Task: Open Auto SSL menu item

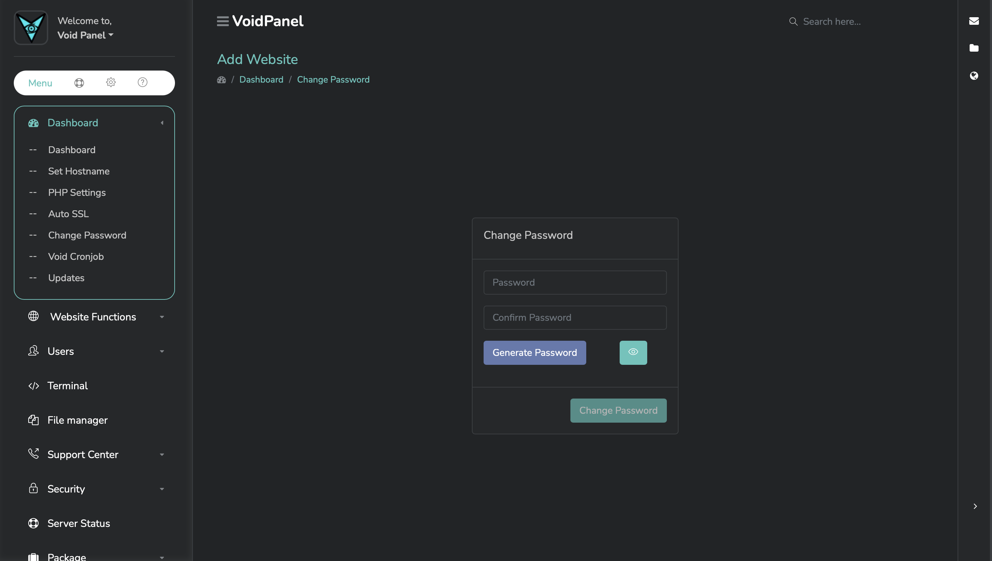Action: (x=68, y=214)
